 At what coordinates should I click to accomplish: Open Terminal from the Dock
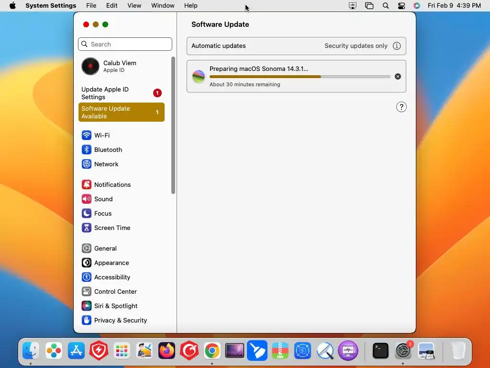380,350
